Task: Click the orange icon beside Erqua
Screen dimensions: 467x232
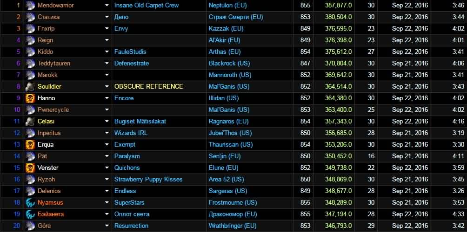Action: [30, 145]
